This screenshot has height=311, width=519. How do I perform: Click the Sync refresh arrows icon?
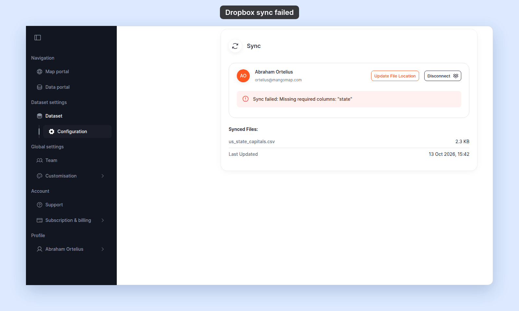[235, 46]
